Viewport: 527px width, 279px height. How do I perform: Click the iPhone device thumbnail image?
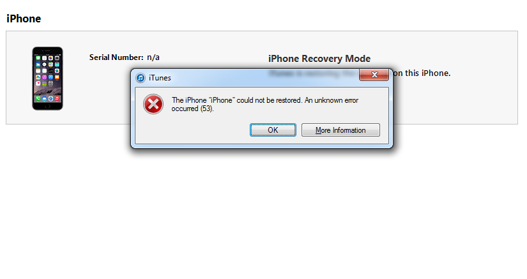47,79
